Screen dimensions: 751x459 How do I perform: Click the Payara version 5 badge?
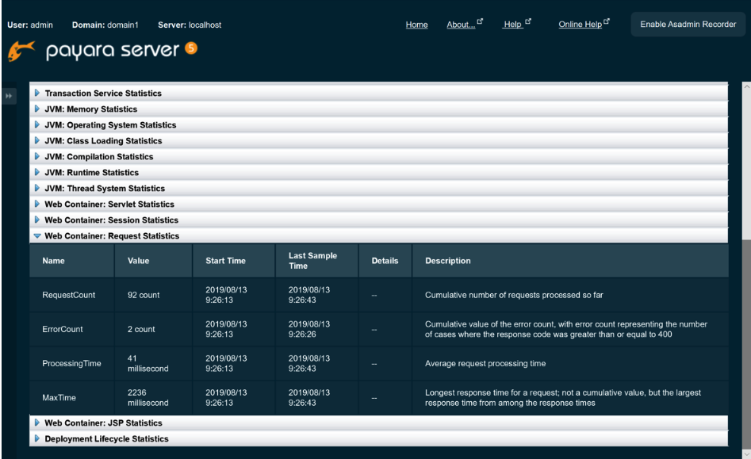click(190, 49)
